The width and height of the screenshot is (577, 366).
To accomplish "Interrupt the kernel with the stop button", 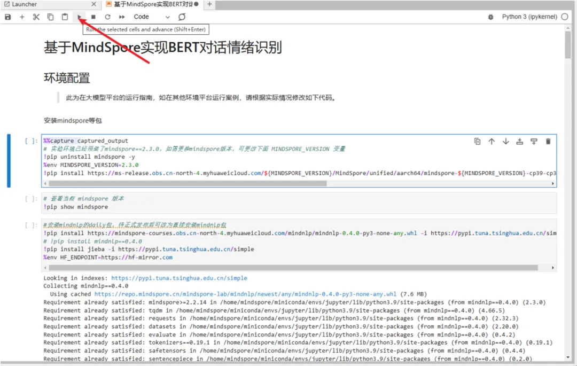I will 93,17.
